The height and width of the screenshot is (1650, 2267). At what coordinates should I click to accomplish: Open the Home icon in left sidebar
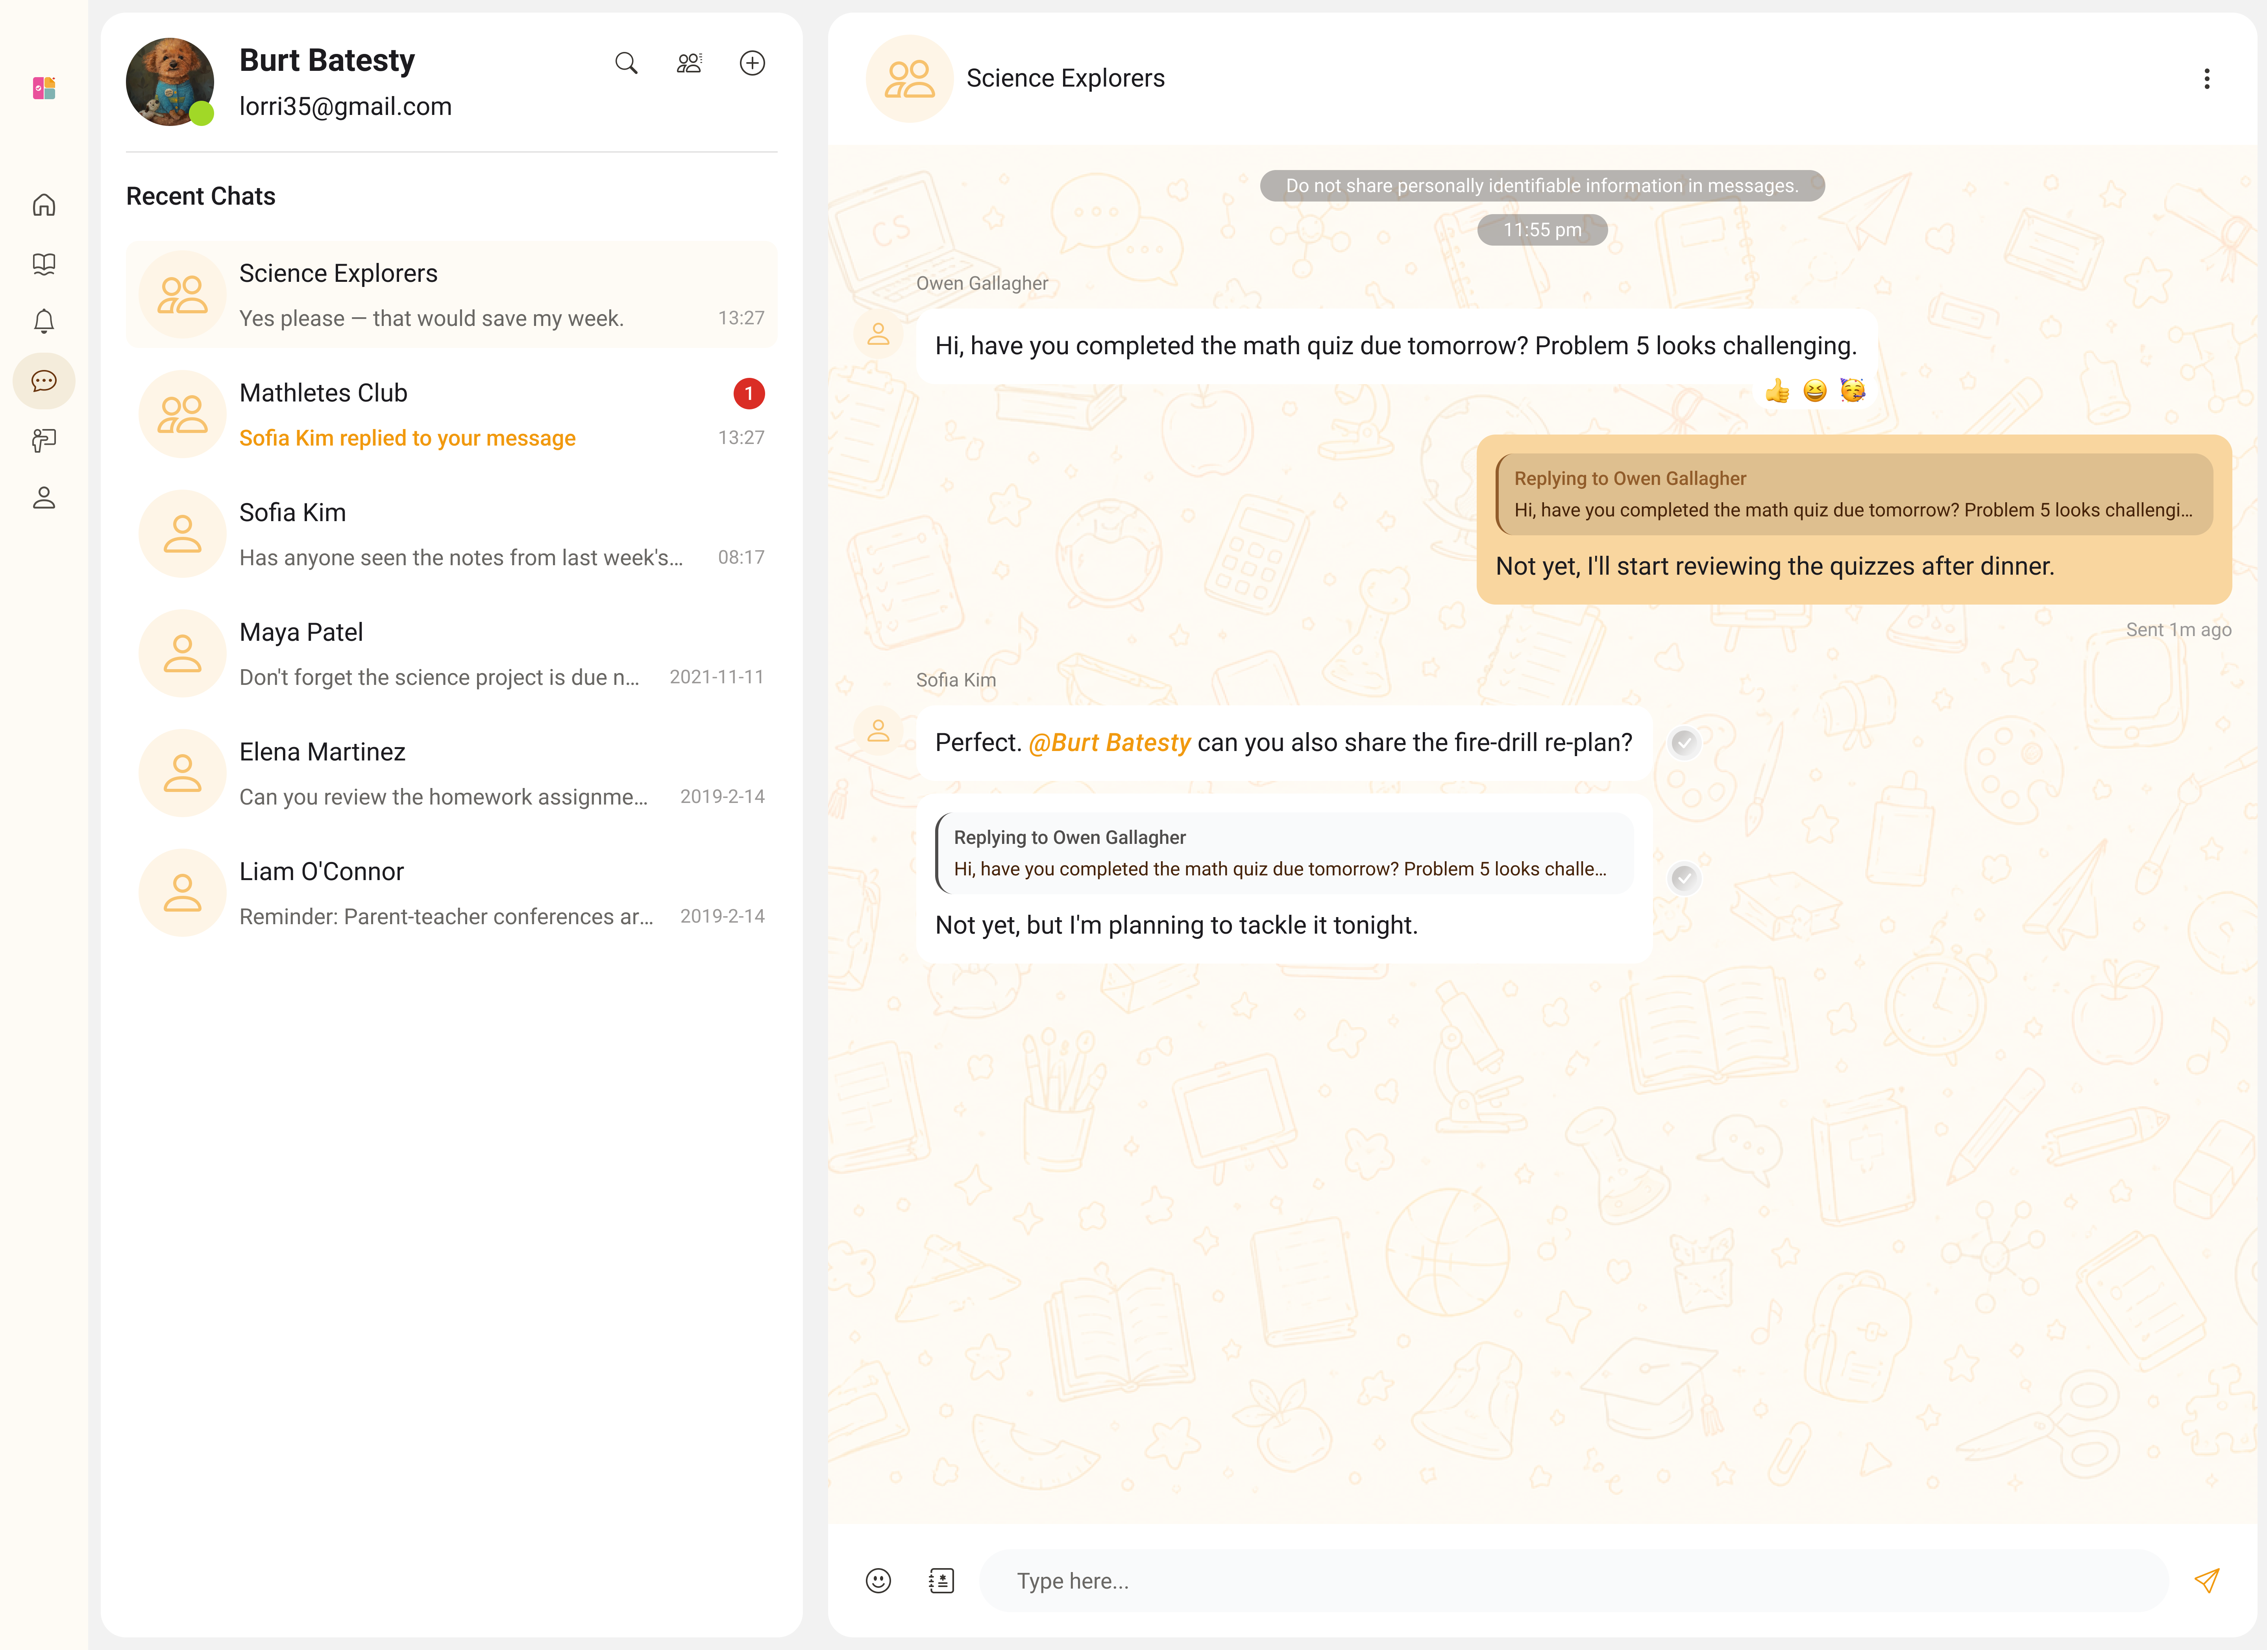point(44,205)
